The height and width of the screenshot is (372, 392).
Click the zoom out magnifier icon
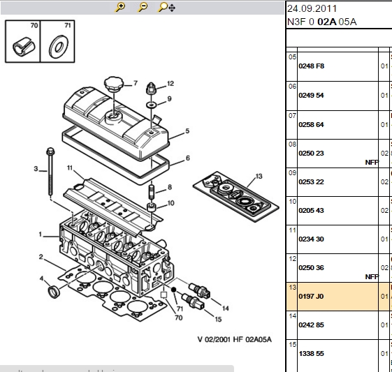[143, 7]
